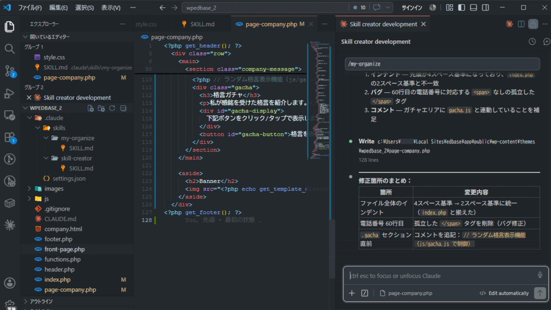Toggle the bottom panel visibility
Image resolution: width=551 pixels, height=310 pixels.
[x=473, y=8]
